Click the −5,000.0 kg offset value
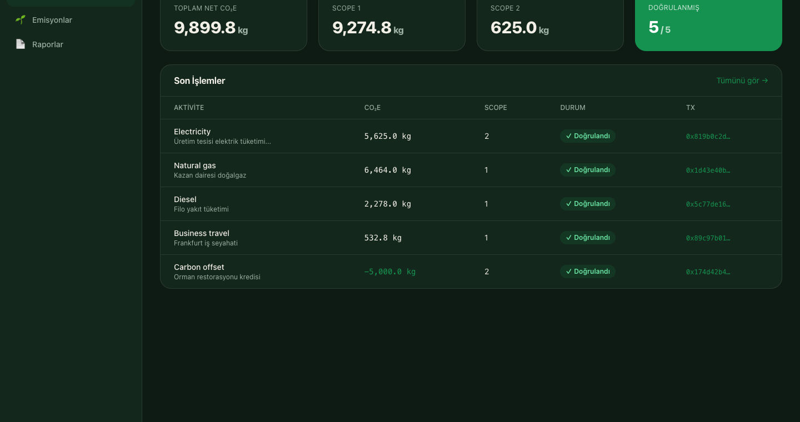 390,272
